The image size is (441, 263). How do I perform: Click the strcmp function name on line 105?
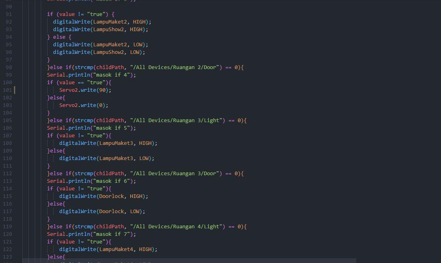pos(87,120)
